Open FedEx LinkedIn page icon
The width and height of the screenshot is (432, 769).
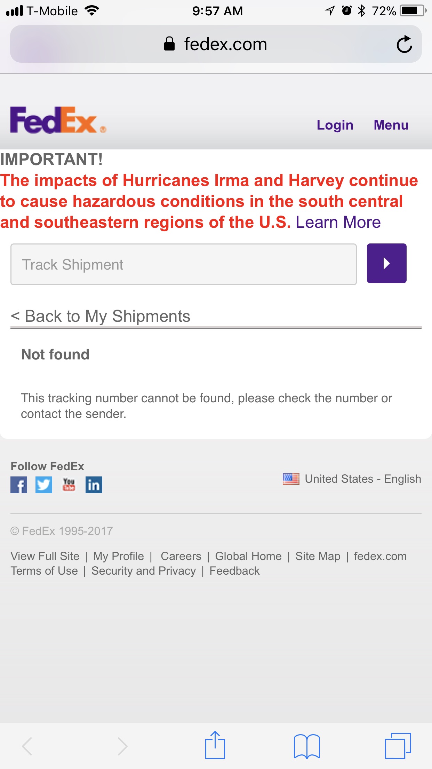(94, 485)
